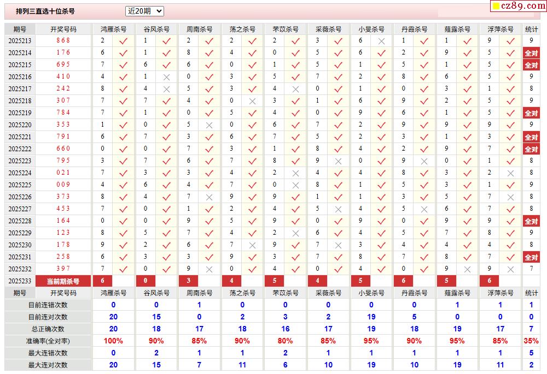The image size is (547, 374).
Task: Click the grey X mark for 谷风杀号 in row 2025216
Action: (166, 77)
